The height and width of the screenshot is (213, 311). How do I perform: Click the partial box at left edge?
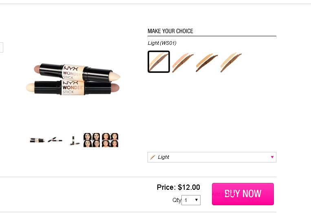[1, 48]
